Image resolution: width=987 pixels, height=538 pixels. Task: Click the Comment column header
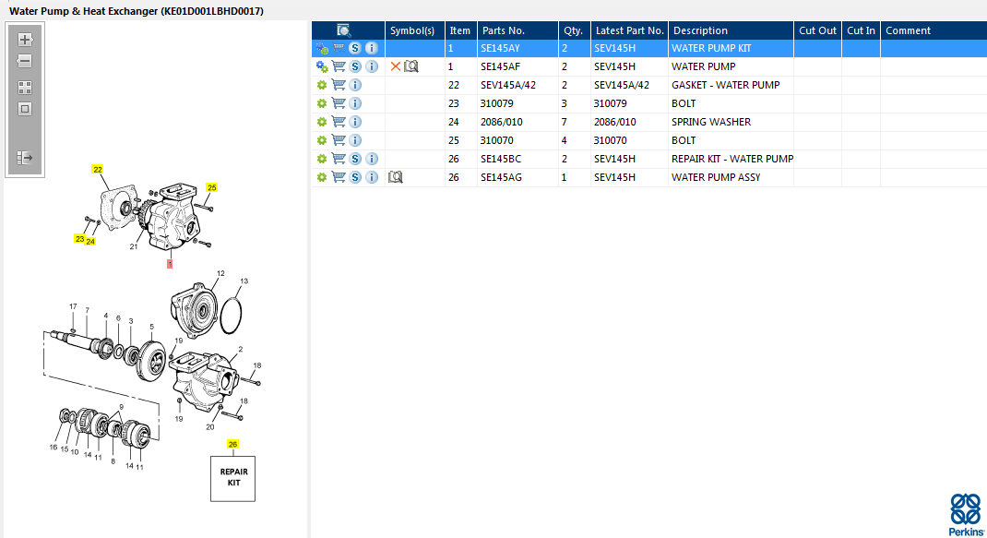(x=933, y=30)
